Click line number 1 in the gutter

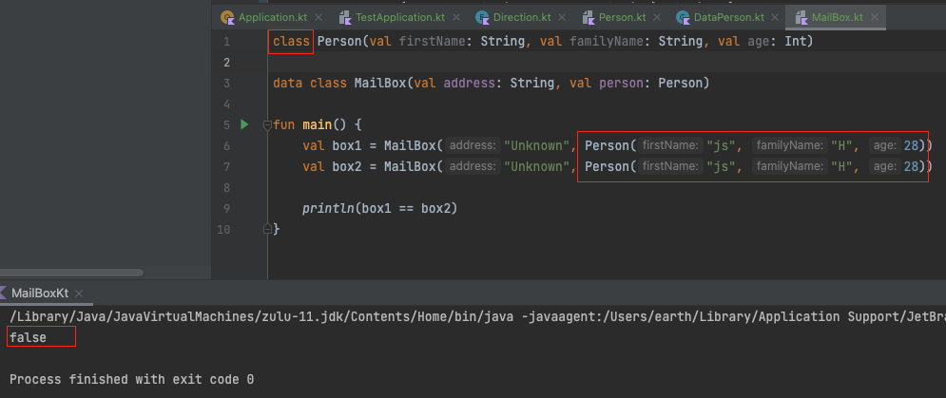(226, 42)
